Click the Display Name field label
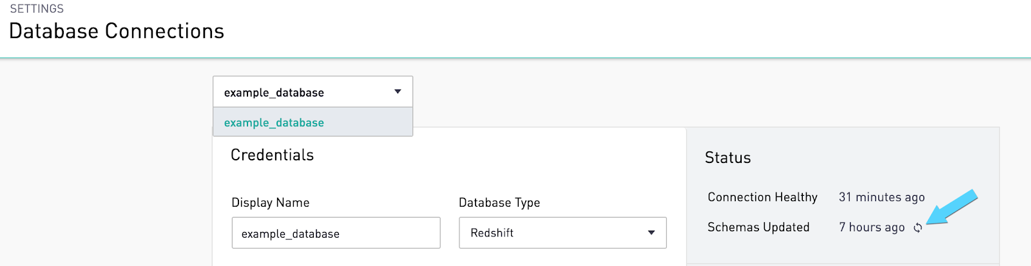Screen dimensions: 1031x266 [271, 203]
